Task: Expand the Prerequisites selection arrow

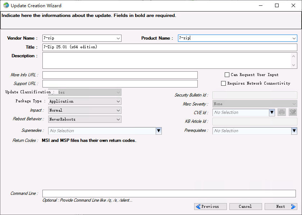Action: [x=294, y=131]
